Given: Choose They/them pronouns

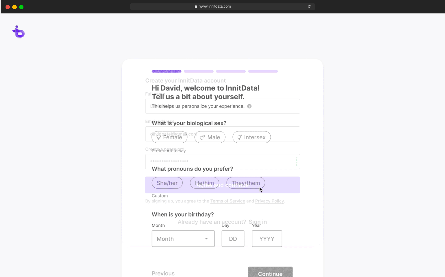Looking at the screenshot, I should point(246,183).
